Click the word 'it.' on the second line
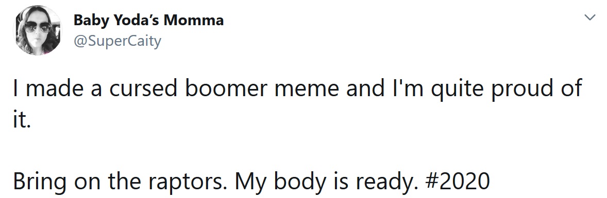 click(21, 120)
